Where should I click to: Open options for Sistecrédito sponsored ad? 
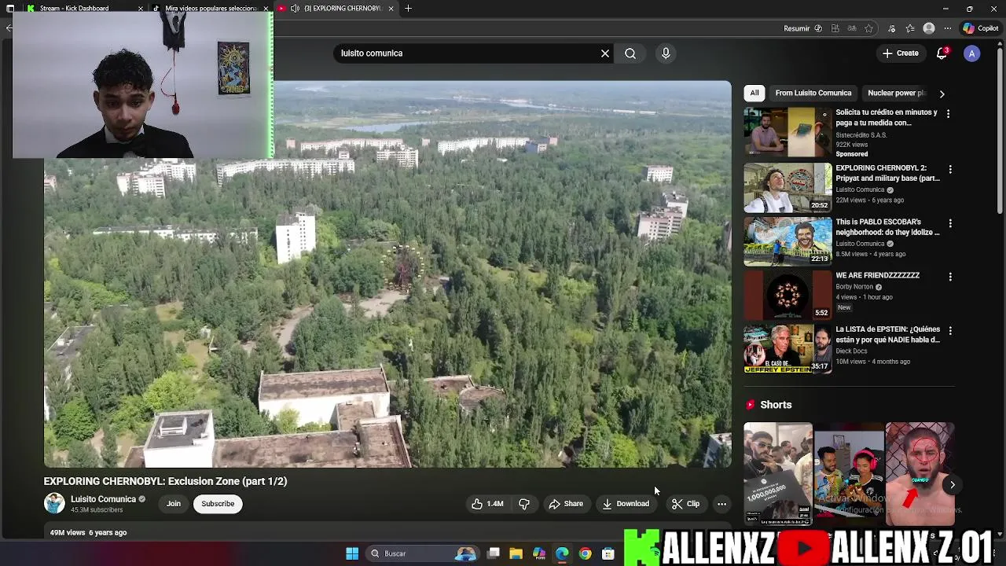(948, 114)
